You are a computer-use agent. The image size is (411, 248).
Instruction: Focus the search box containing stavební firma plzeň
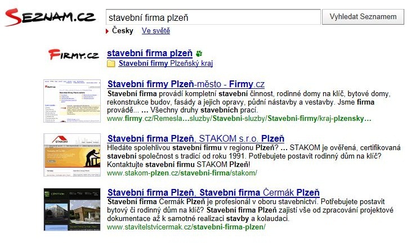pyautogui.click(x=213, y=17)
